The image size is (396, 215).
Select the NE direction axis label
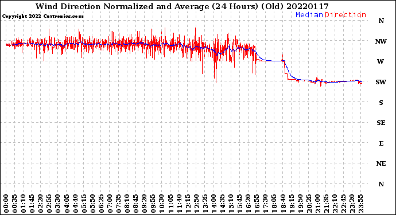tap(381, 163)
